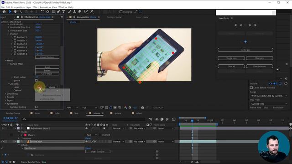The height and width of the screenshot is (164, 292).
Task: Choose Adjustment Layer 1 from layer list
Action: point(52,95)
